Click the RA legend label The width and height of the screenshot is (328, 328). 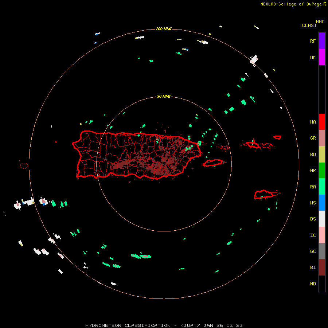(x=313, y=187)
